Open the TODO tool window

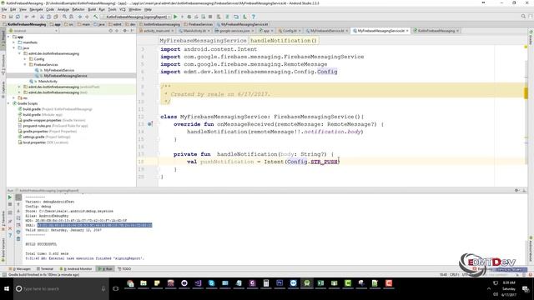(x=124, y=268)
